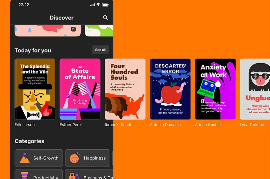Click the Categories heading
The height and width of the screenshot is (179, 270).
point(29,141)
